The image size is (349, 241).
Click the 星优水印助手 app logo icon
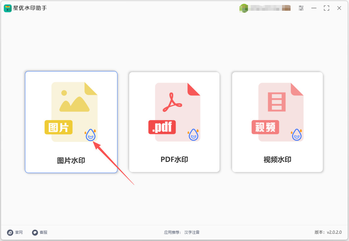click(8, 8)
